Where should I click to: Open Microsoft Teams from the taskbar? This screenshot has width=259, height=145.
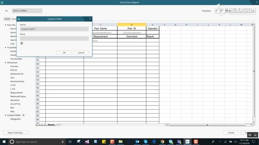tap(179, 142)
